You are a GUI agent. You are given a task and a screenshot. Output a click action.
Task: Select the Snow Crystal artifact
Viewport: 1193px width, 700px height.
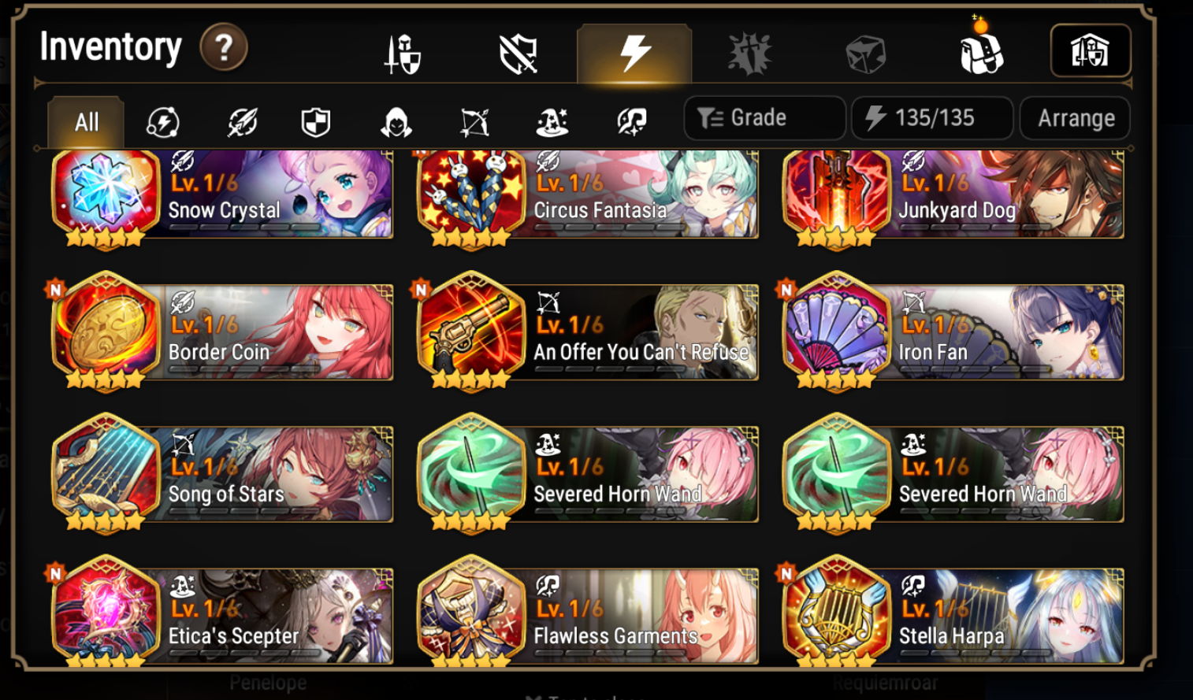(221, 195)
